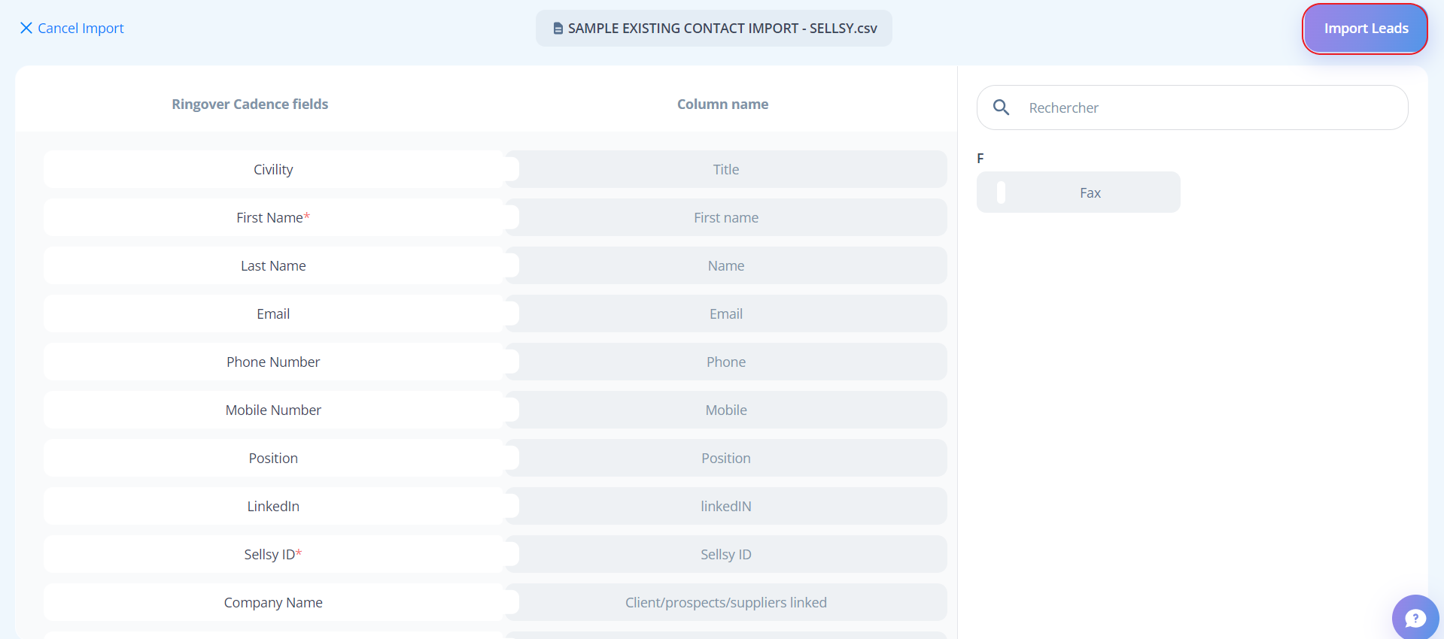Select the linkedIN column slot

pos(726,506)
